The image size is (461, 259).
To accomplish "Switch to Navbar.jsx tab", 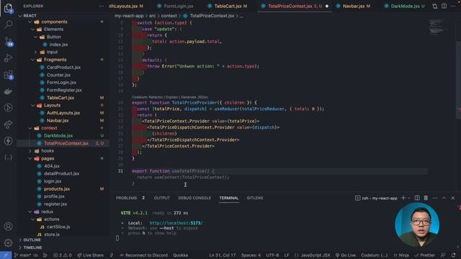I will pyautogui.click(x=354, y=6).
